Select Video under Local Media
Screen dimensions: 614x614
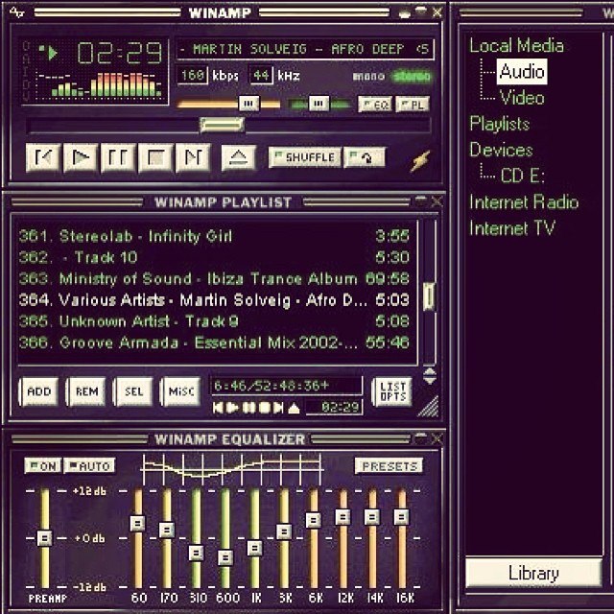[522, 98]
